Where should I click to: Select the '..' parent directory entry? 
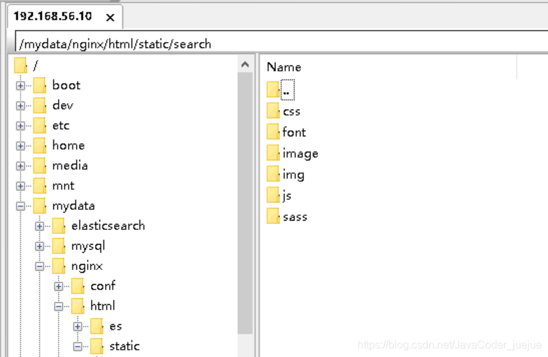[287, 90]
